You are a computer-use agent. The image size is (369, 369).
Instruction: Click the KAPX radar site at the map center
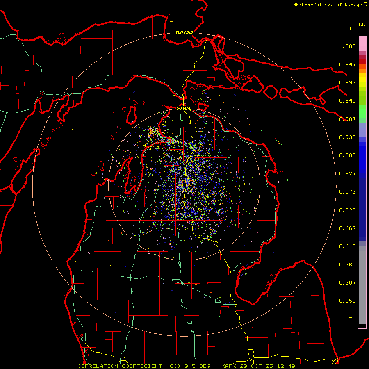tap(184, 184)
